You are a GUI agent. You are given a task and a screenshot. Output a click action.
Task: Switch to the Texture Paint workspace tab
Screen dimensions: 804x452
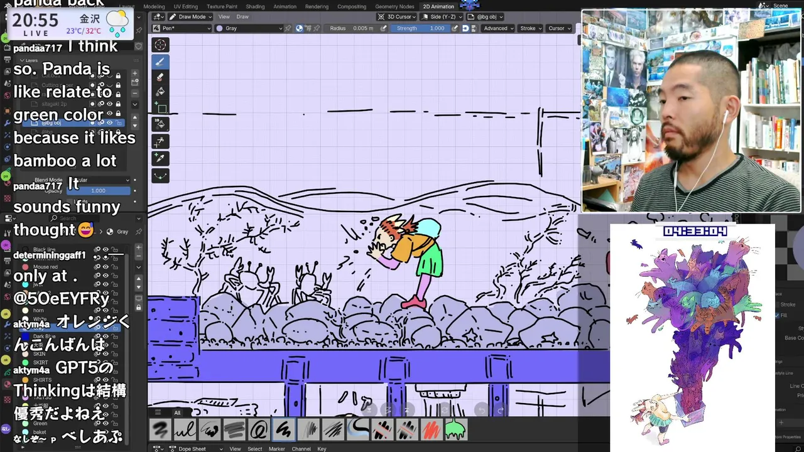[222, 6]
